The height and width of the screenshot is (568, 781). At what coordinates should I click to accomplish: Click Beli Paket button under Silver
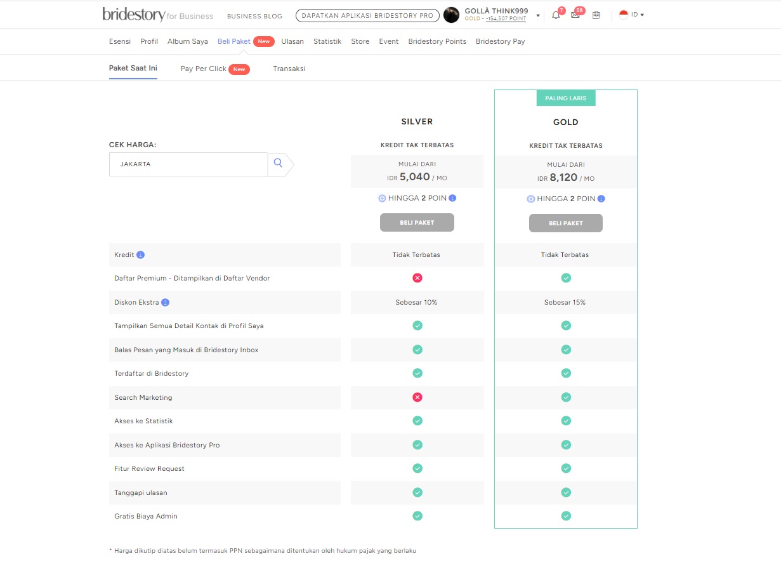point(417,223)
